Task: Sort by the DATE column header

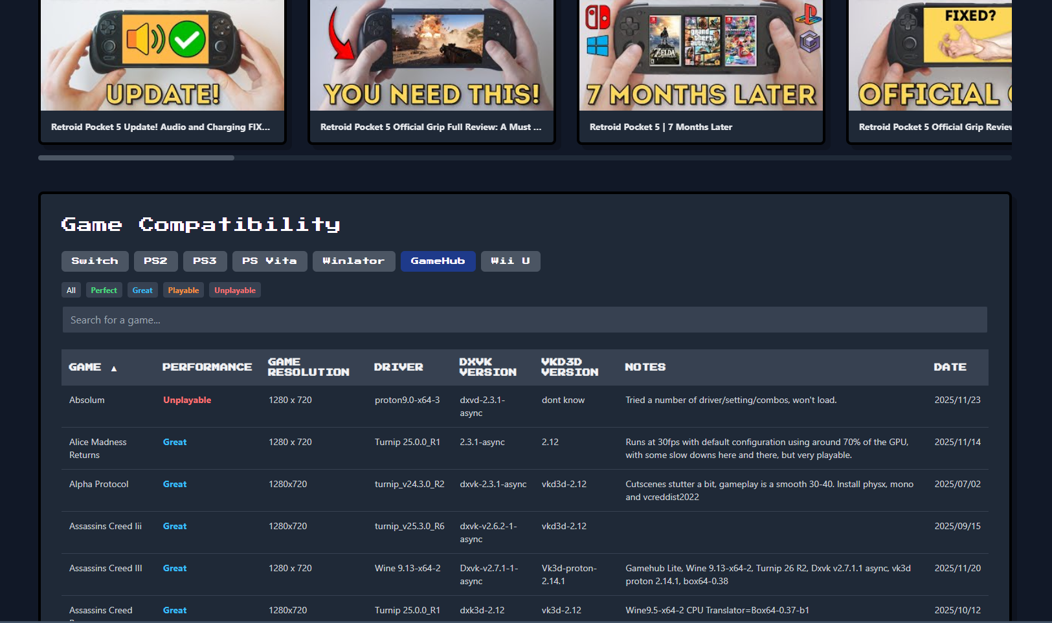Action: point(950,367)
